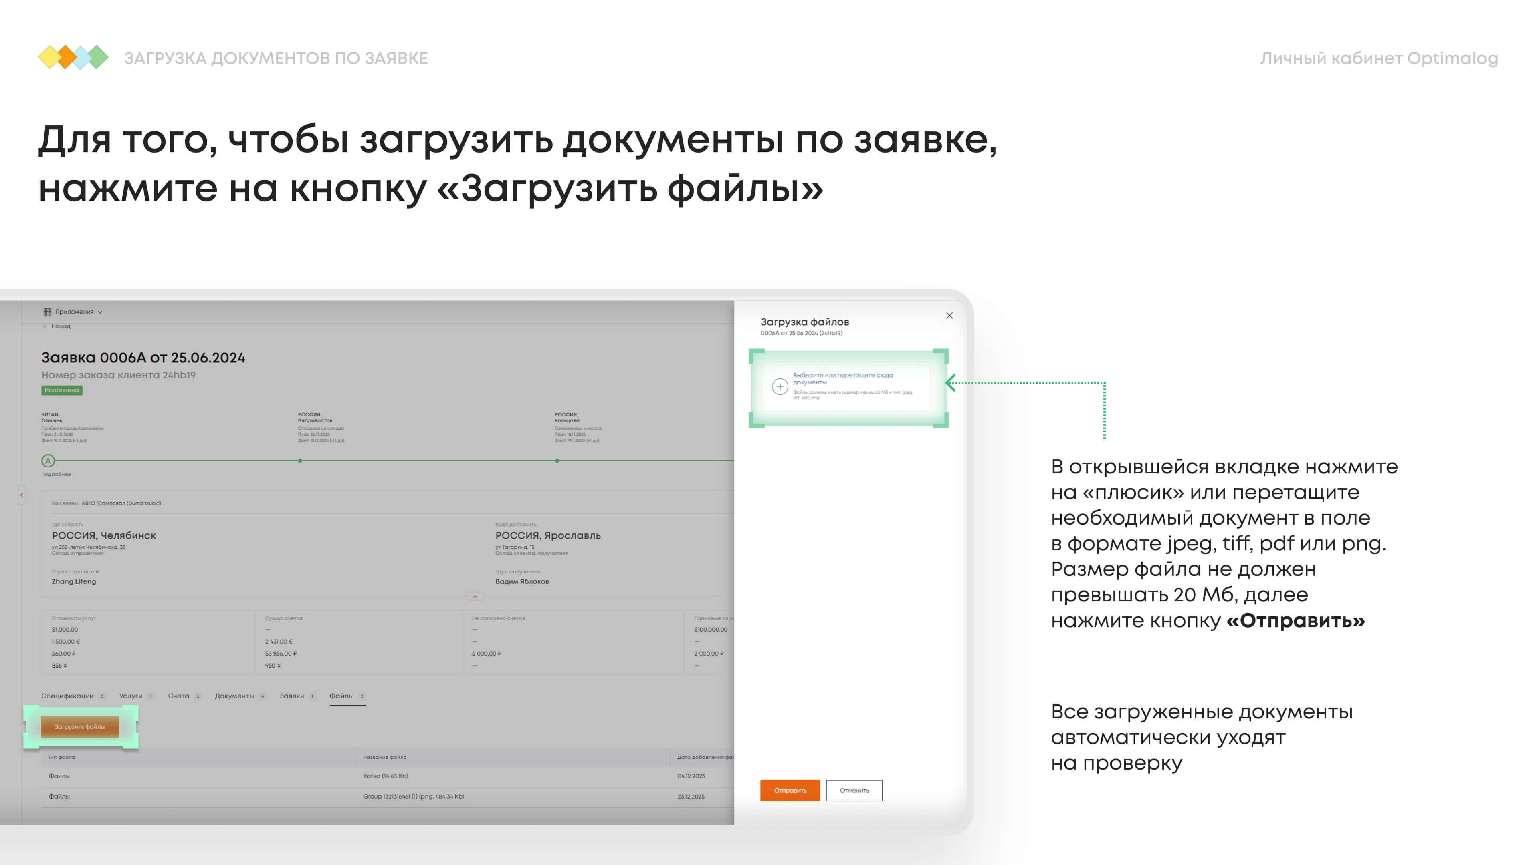Expand route info via Подробнее
This screenshot has height=865, width=1539.
tap(56, 474)
